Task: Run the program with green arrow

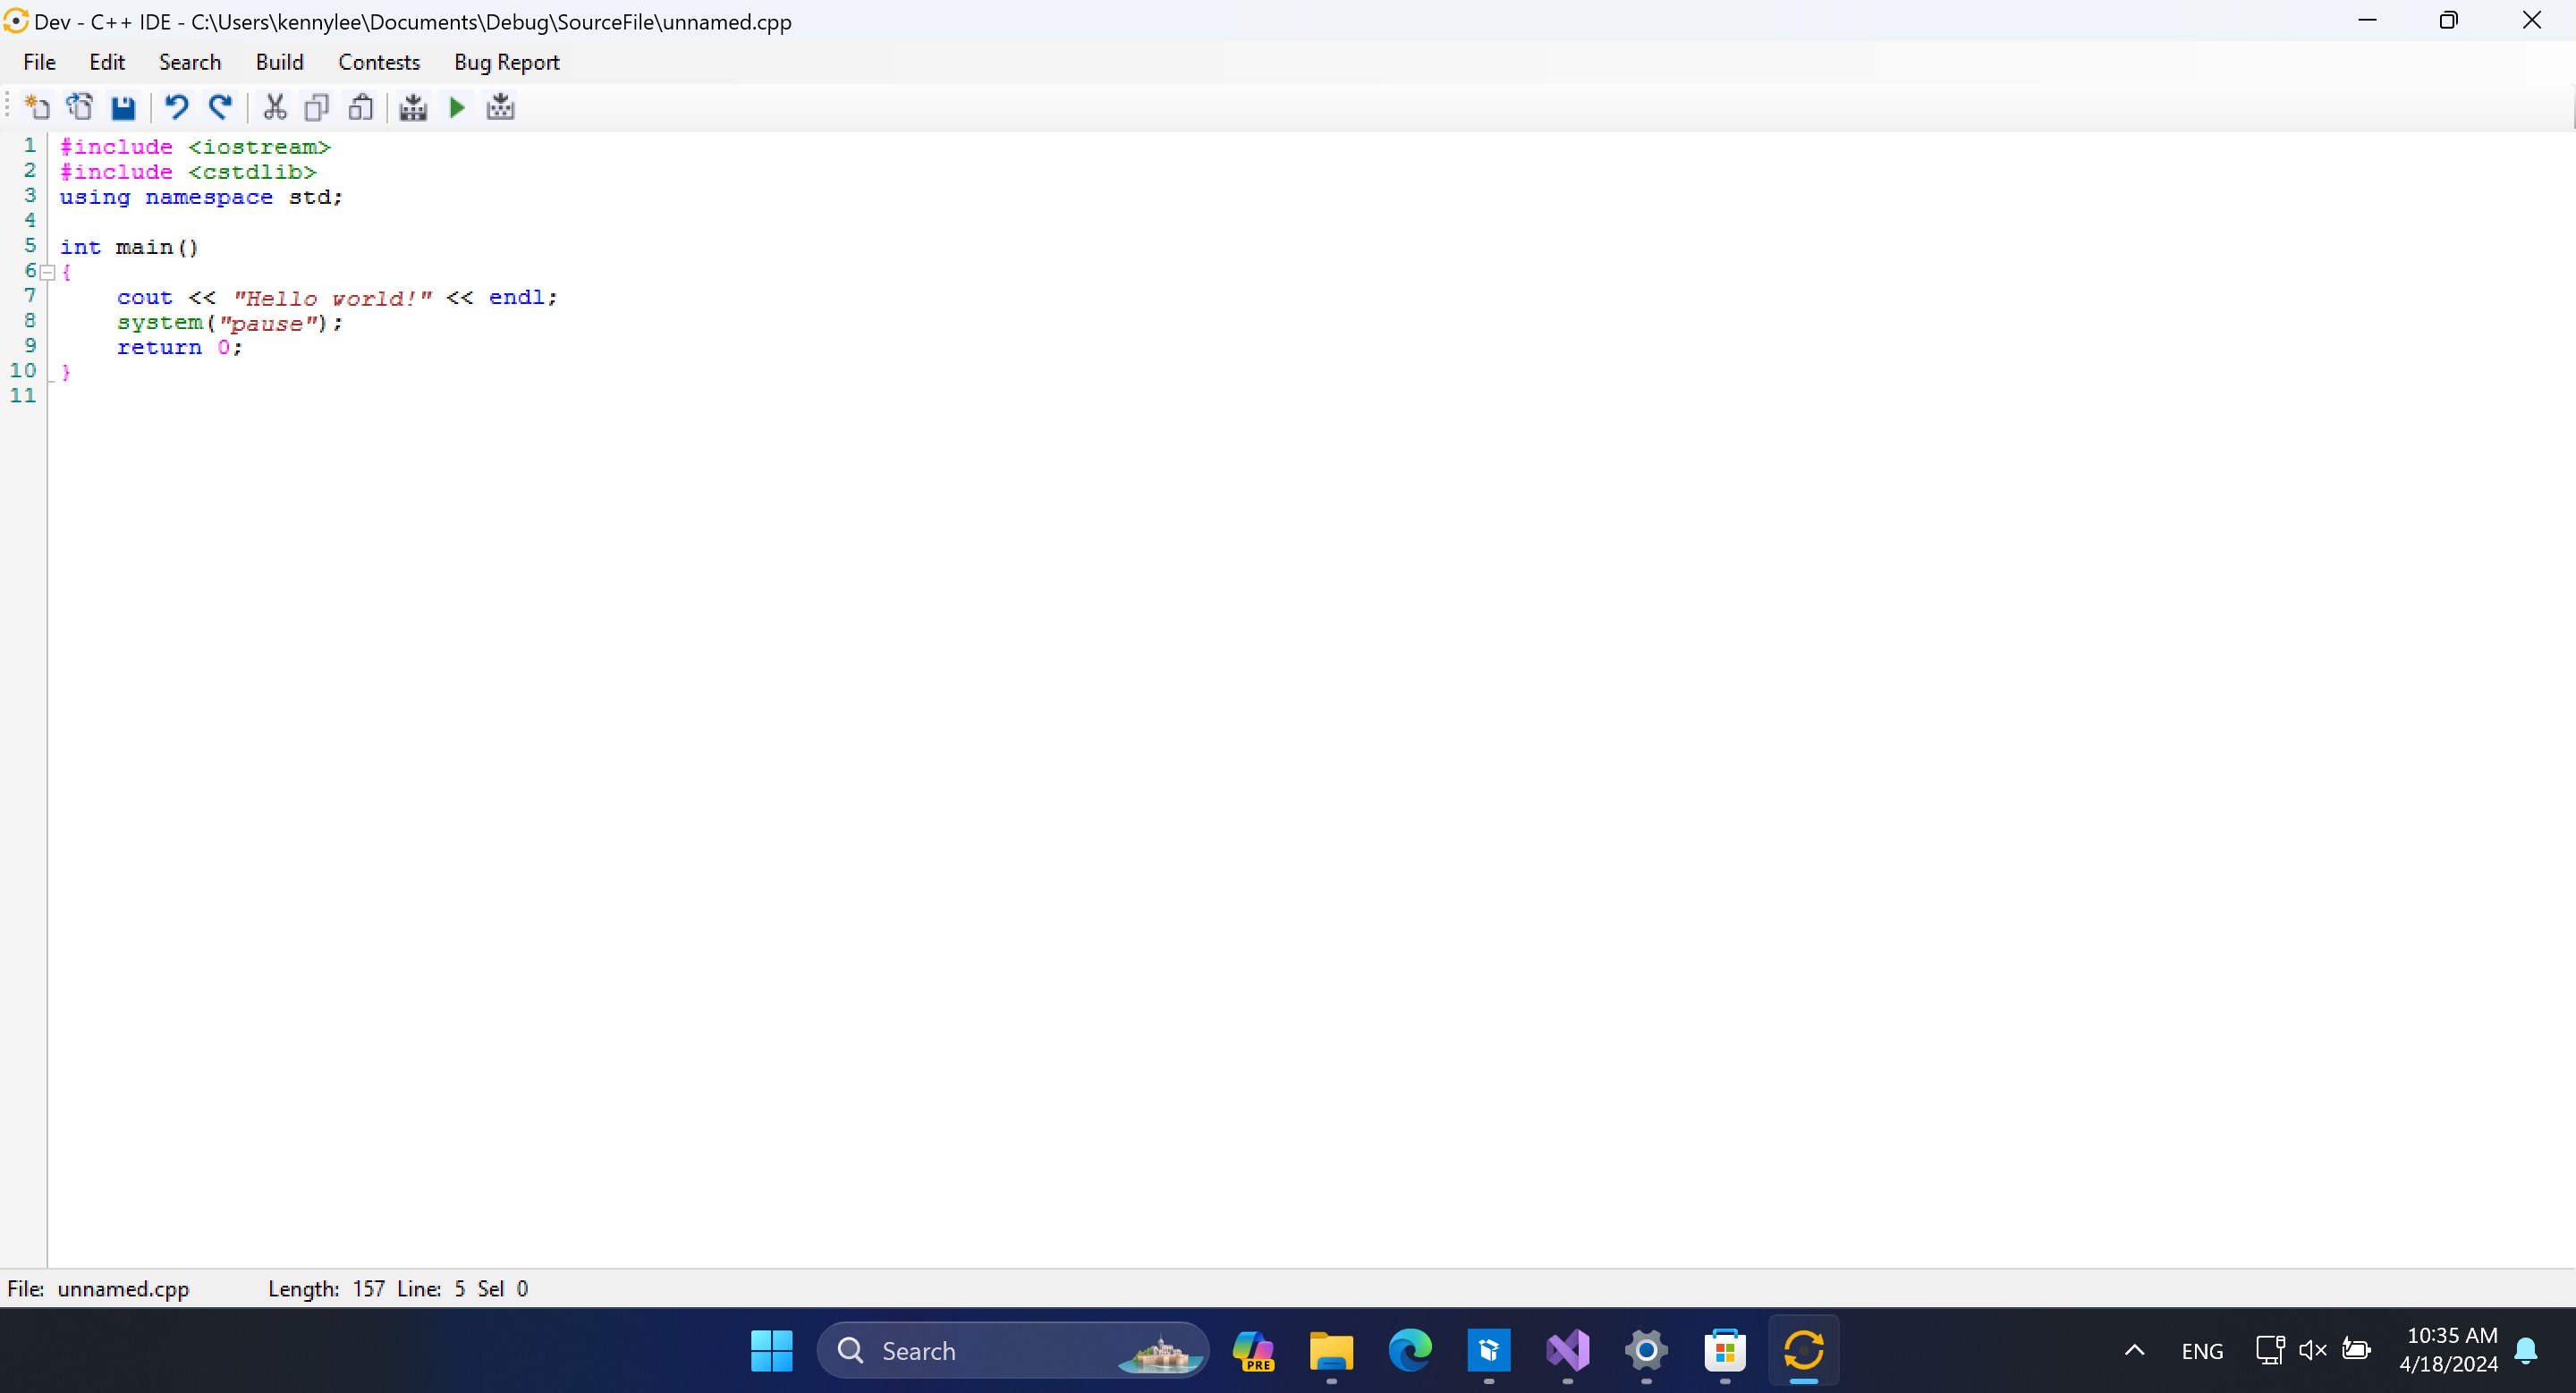Action: [x=457, y=107]
